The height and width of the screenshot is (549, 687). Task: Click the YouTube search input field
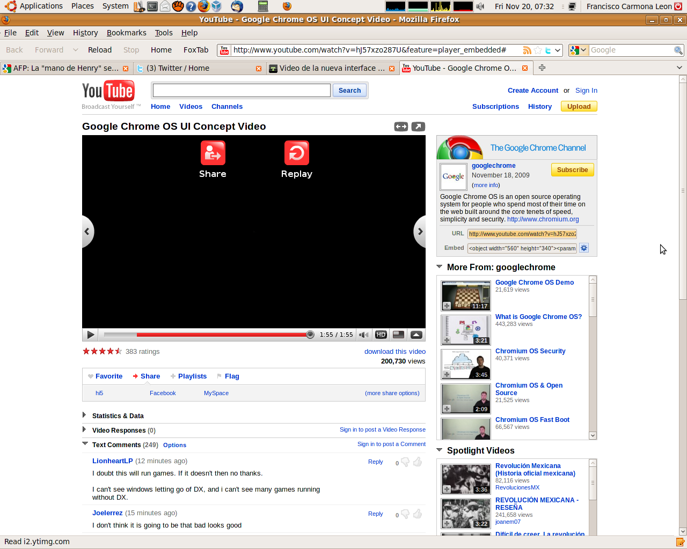click(x=242, y=91)
